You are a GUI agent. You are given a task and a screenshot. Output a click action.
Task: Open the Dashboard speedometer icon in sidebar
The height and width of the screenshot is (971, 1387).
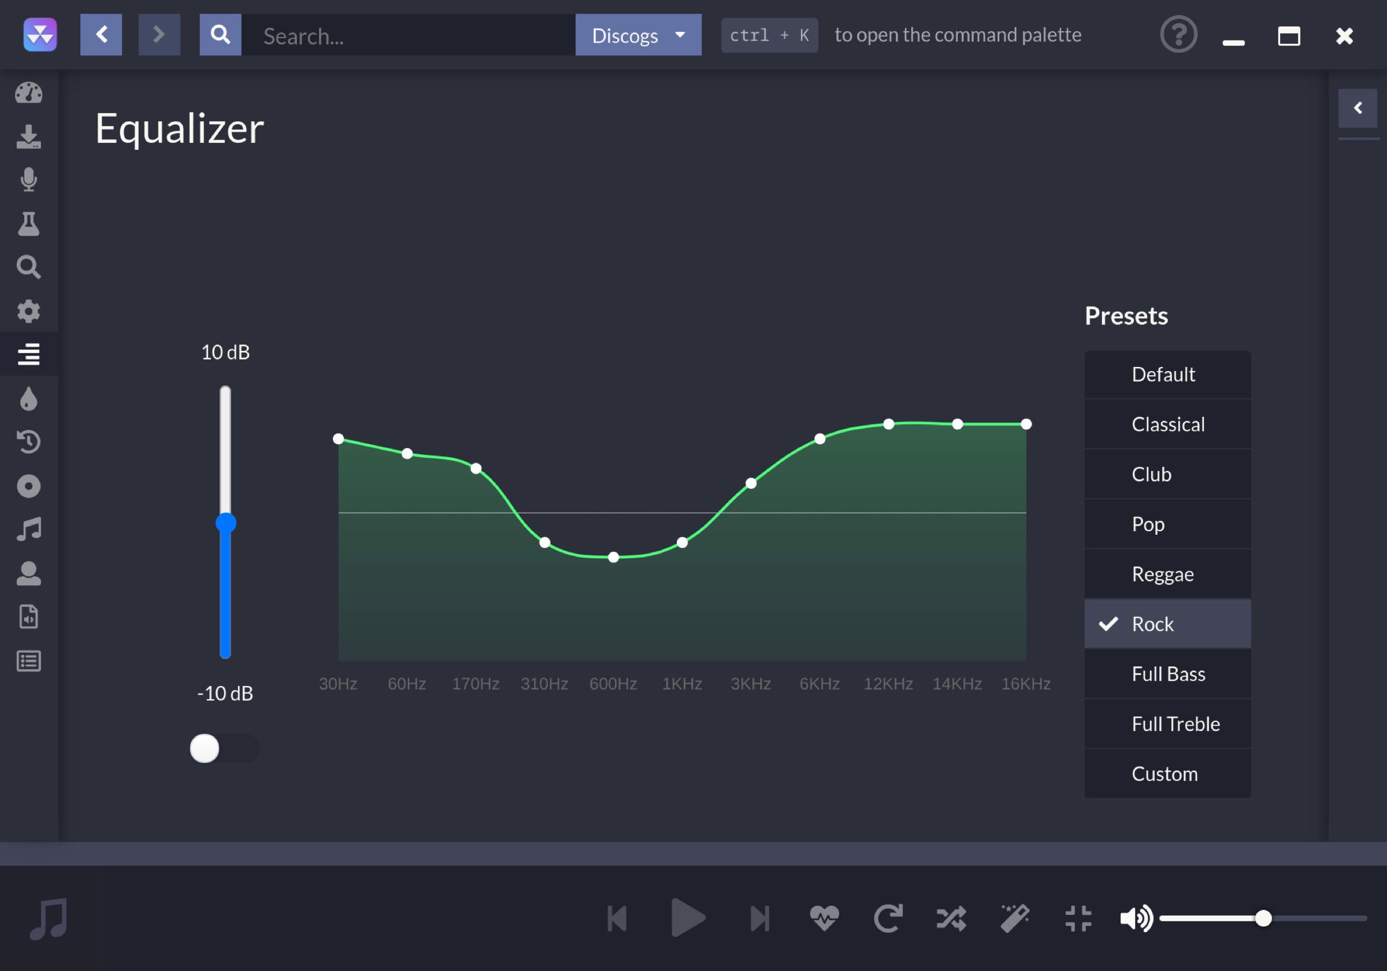(x=28, y=92)
